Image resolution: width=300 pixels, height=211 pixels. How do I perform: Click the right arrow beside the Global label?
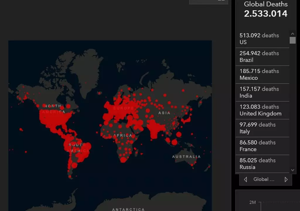tap(286, 179)
